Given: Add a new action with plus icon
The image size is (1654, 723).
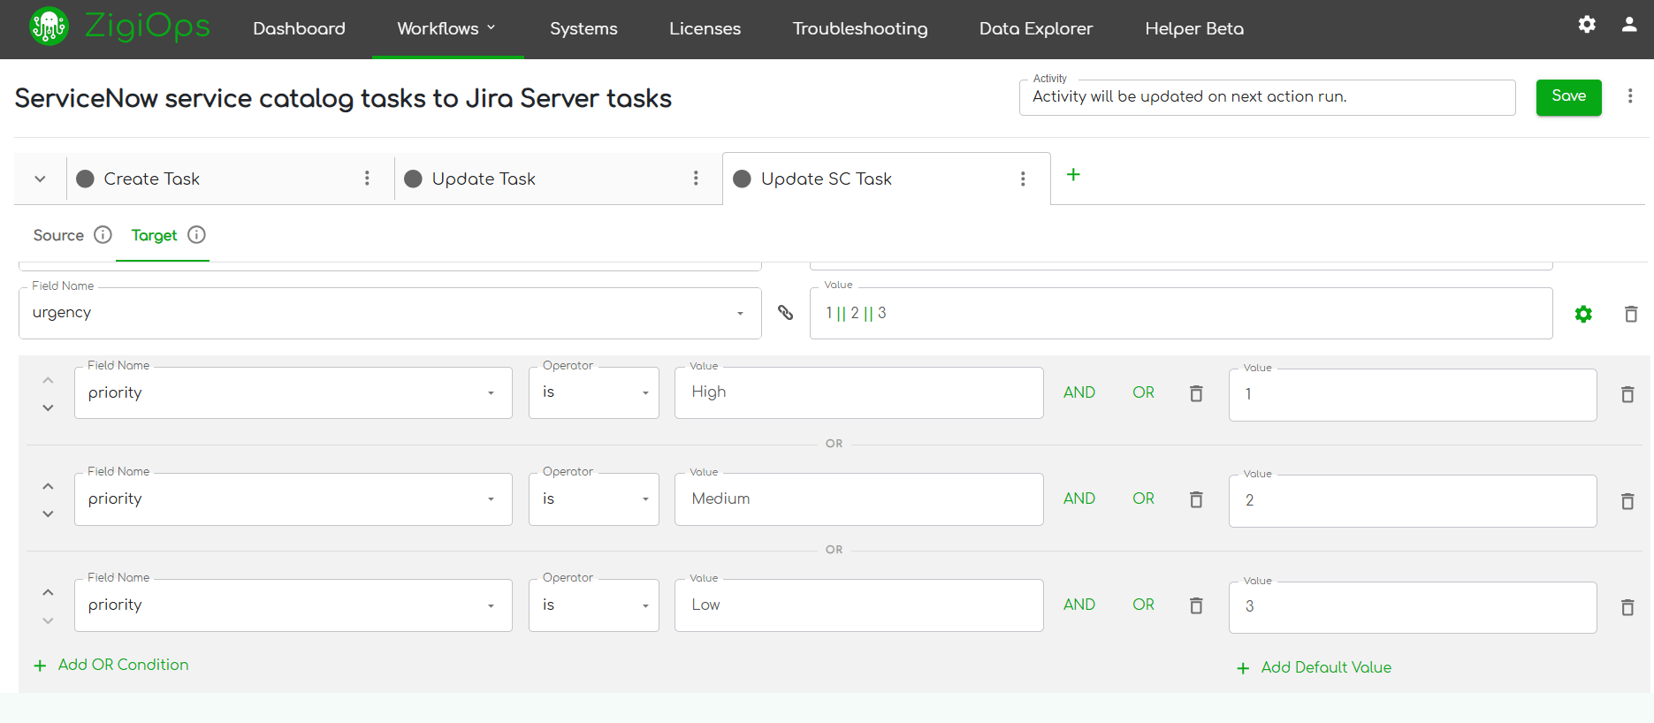Looking at the screenshot, I should [1073, 175].
